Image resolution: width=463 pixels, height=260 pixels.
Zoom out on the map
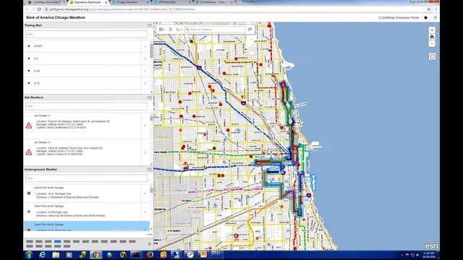[x=432, y=43]
